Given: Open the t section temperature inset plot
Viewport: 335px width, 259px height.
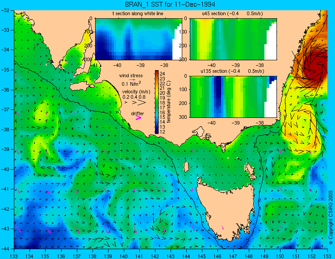Looking at the screenshot, I should (x=138, y=39).
